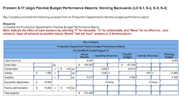The width and height of the screenshot is (188, 108).
Task: Open Direct labor spending variance F/U dropdown
Action: (113, 65)
